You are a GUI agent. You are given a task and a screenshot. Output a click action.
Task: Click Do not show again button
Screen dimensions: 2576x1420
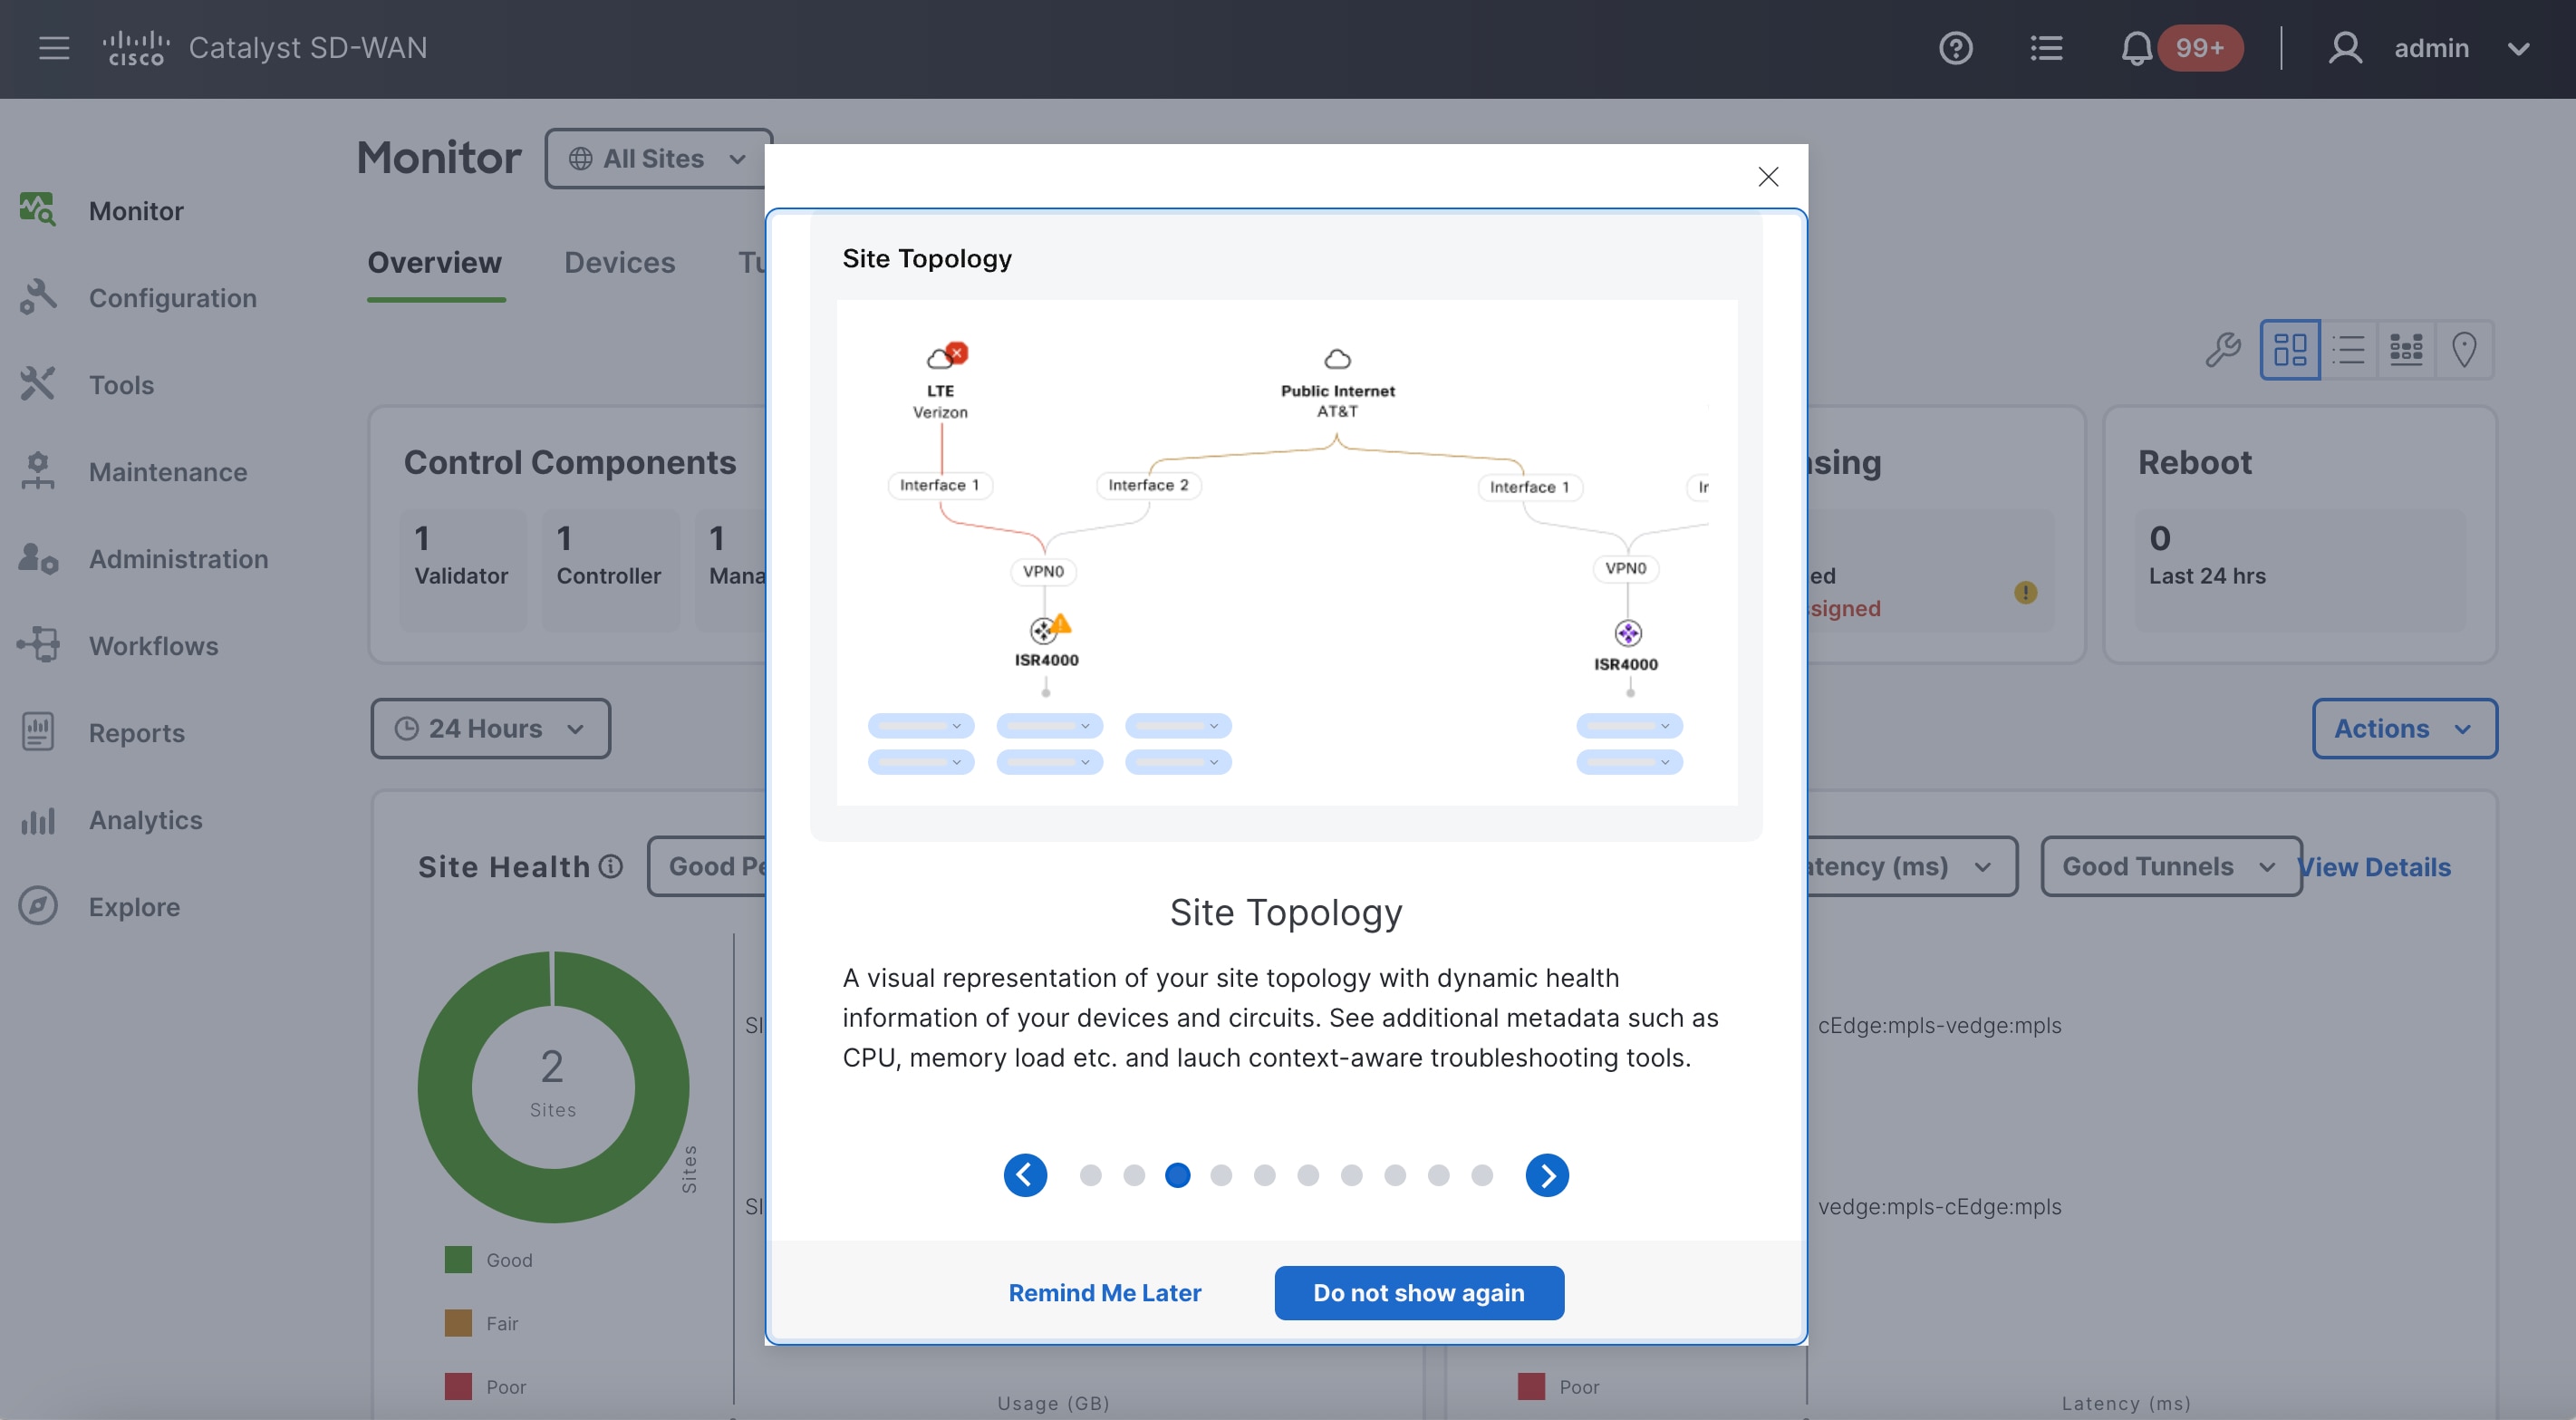tap(1419, 1292)
